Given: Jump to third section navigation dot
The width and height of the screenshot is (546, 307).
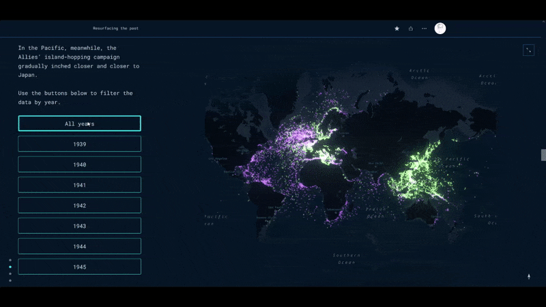Looking at the screenshot, I should point(10,274).
